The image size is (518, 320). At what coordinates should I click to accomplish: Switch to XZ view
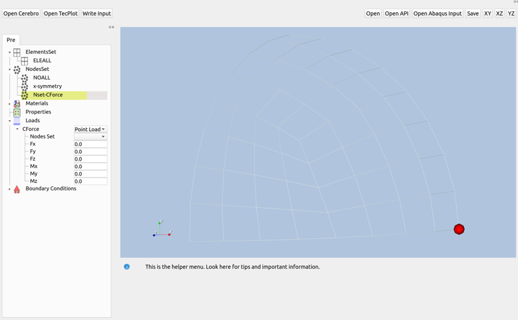(500, 14)
